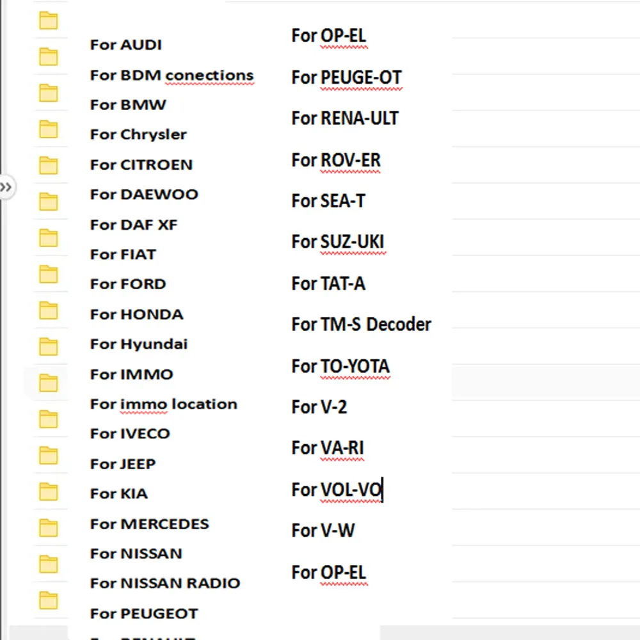Click the 'For FORD' text line
The height and width of the screenshot is (640, 640).
pos(128,284)
